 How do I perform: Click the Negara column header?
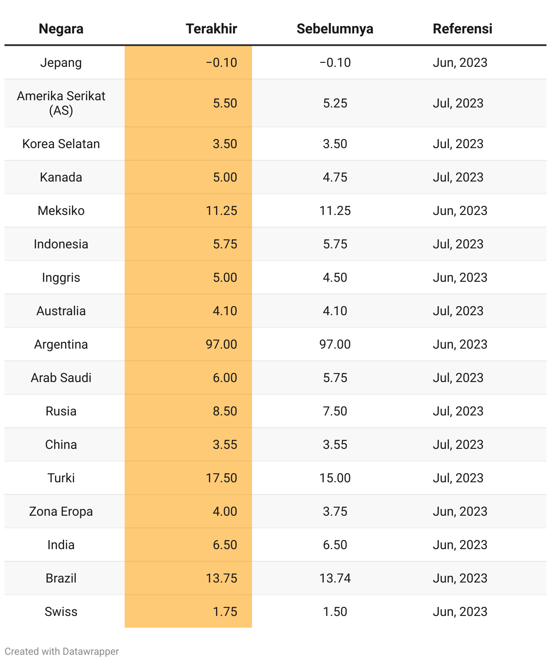click(61, 29)
